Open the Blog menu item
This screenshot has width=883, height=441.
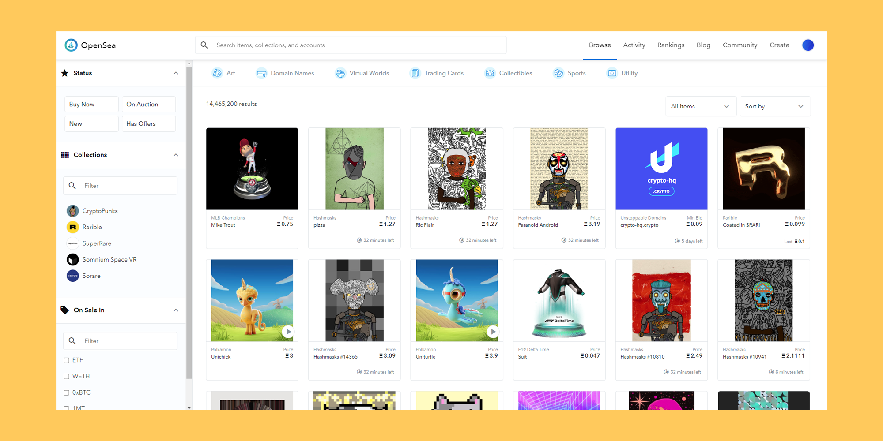(703, 45)
